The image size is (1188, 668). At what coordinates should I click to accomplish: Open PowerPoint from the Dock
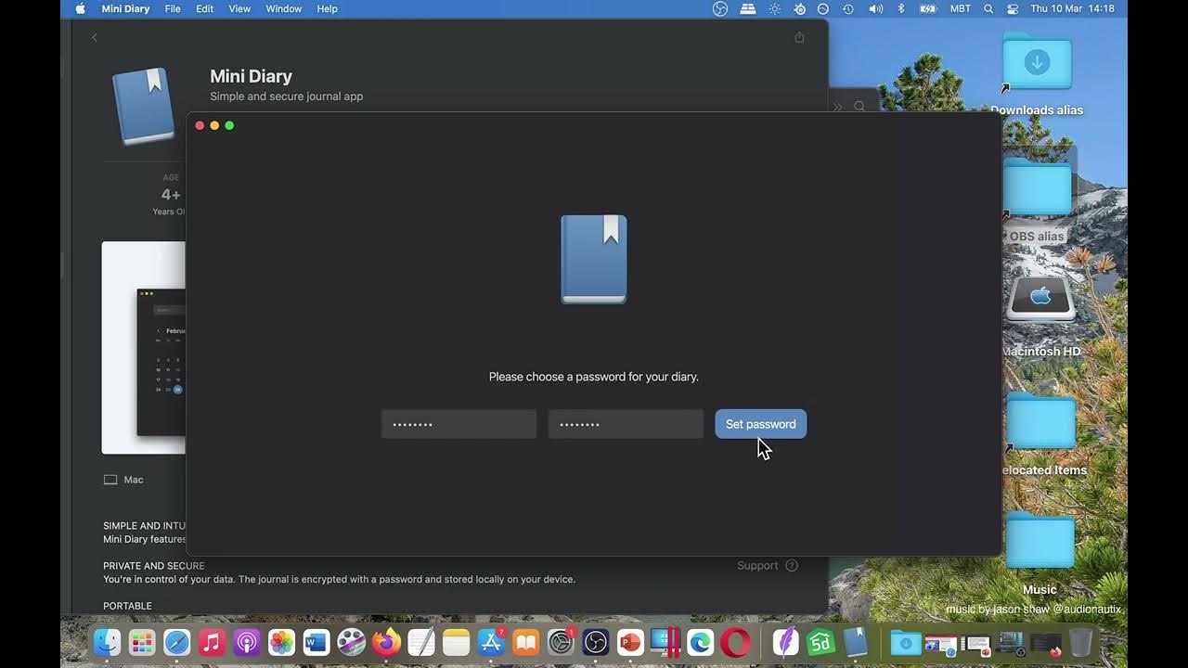click(630, 642)
